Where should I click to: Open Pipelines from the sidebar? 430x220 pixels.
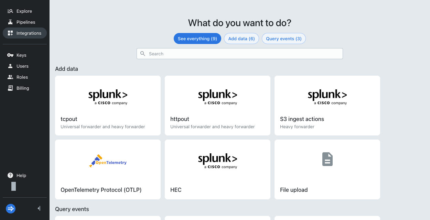pos(25,22)
